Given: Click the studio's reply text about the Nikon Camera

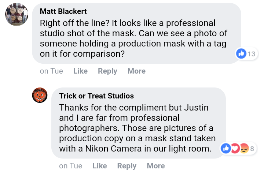Looking at the screenshot, I should pyautogui.click(x=137, y=128).
